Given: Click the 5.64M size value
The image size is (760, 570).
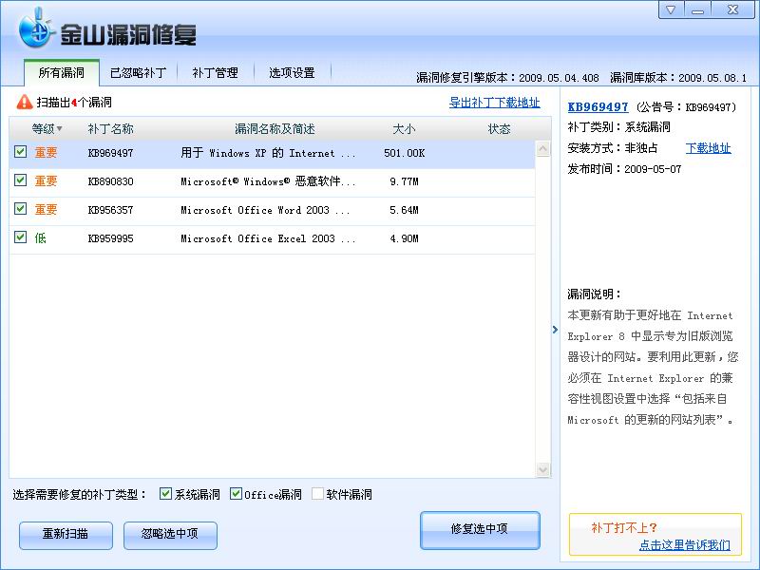Looking at the screenshot, I should click(405, 210).
